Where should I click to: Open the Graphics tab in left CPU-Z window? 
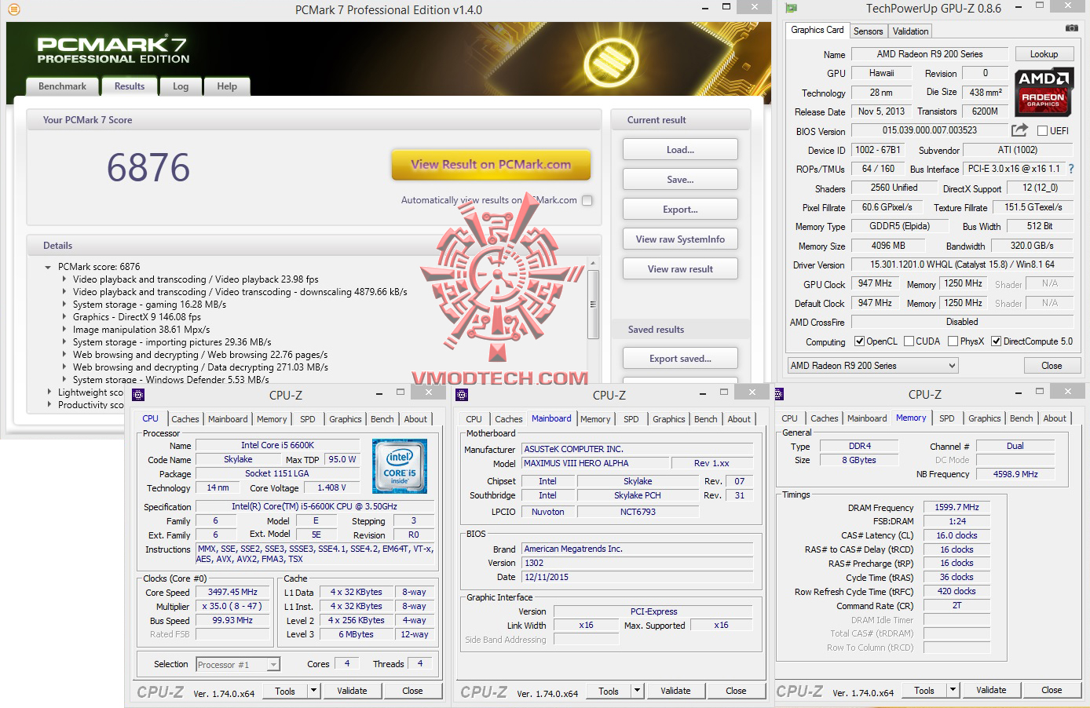[x=346, y=419]
